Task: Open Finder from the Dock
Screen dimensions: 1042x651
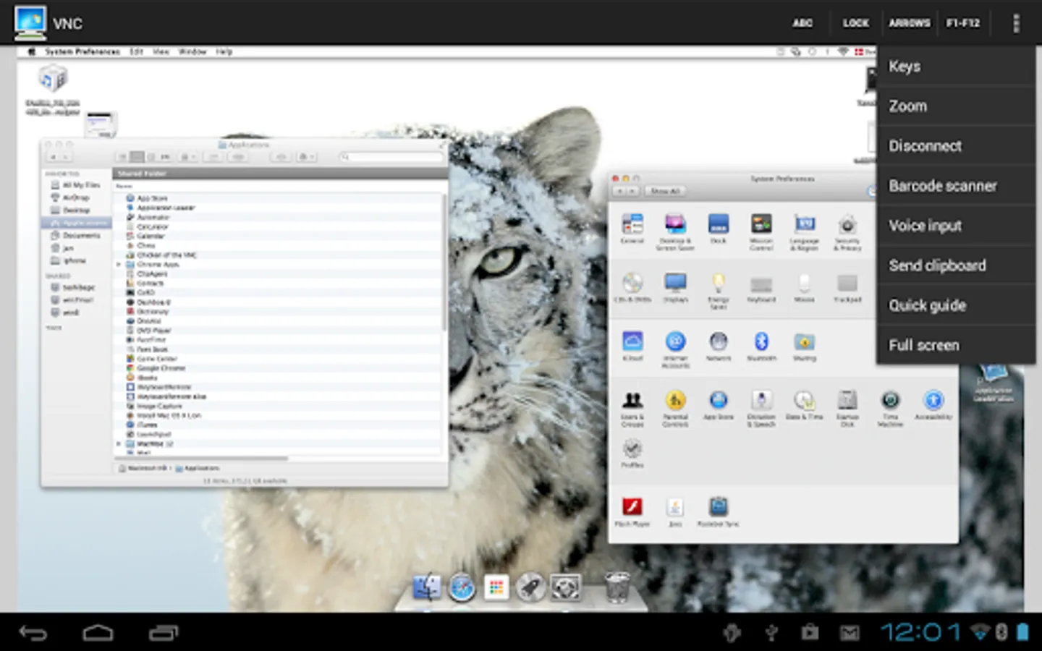Action: [x=427, y=587]
